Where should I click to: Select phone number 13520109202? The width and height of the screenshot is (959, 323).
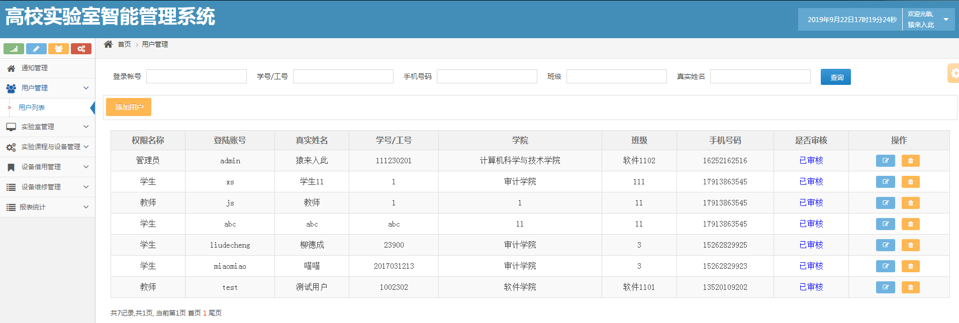click(x=725, y=287)
